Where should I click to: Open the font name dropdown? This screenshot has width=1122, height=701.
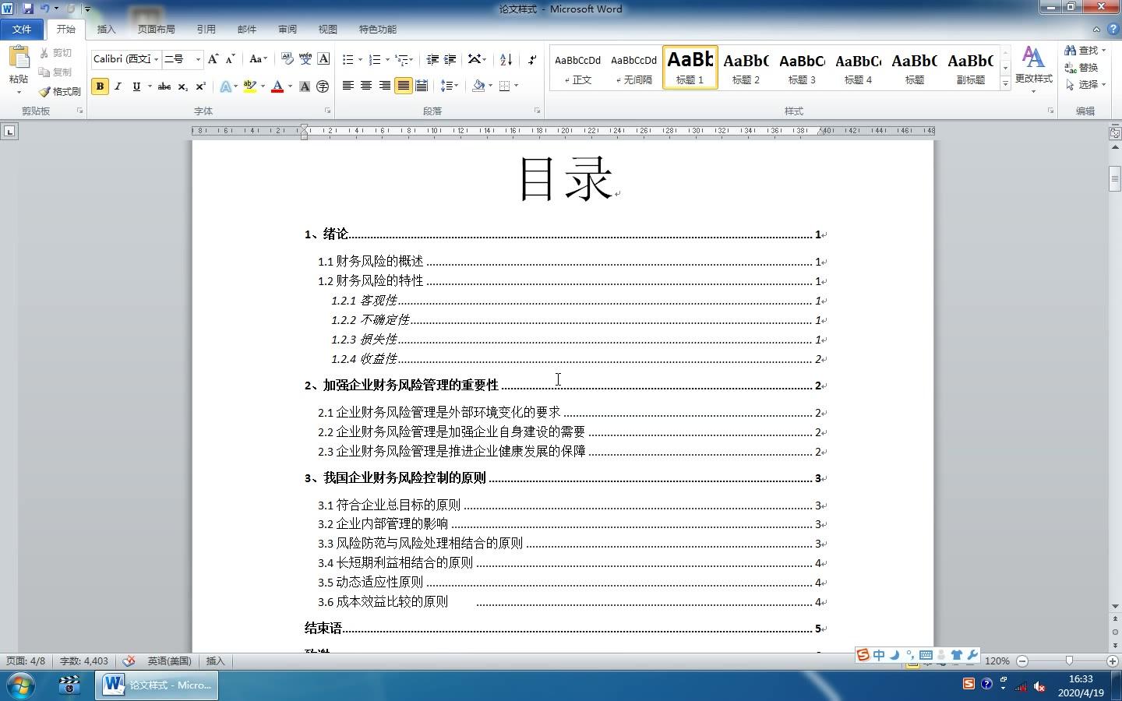(157, 59)
